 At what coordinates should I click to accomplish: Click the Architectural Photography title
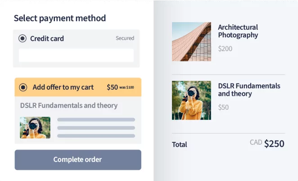[238, 31]
